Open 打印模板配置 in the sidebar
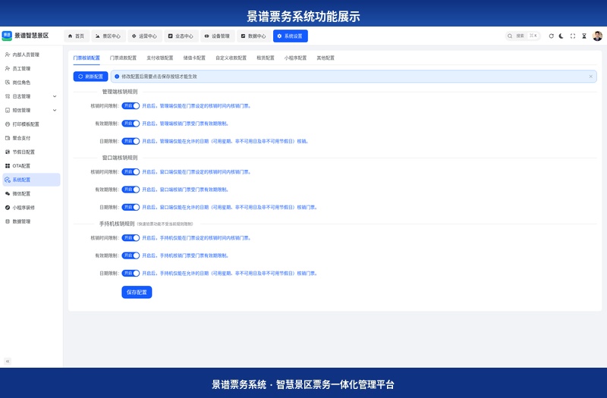Viewport: 607px width, 398px height. click(31, 124)
